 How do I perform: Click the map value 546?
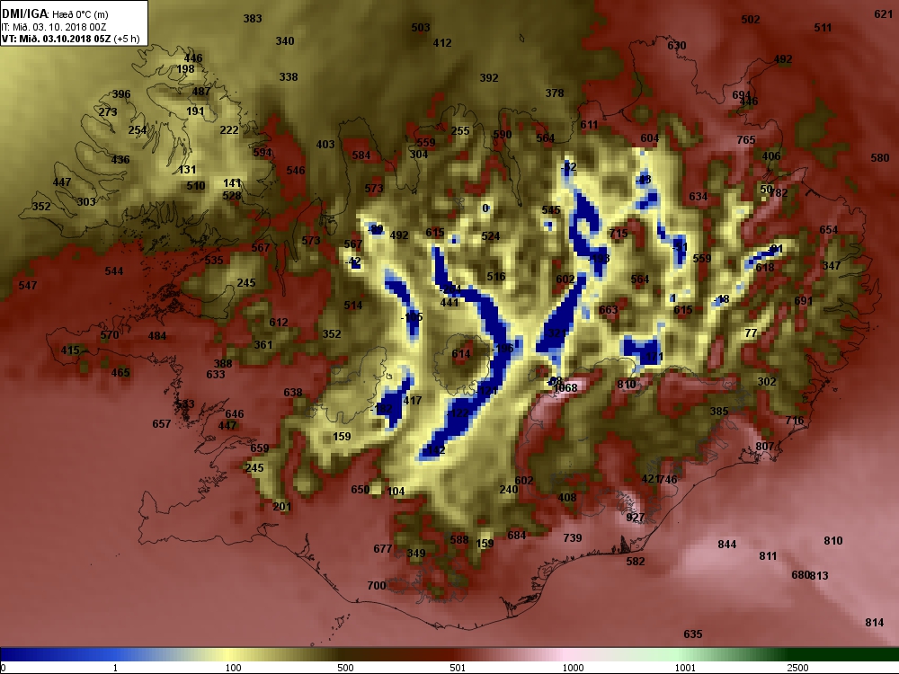click(296, 170)
